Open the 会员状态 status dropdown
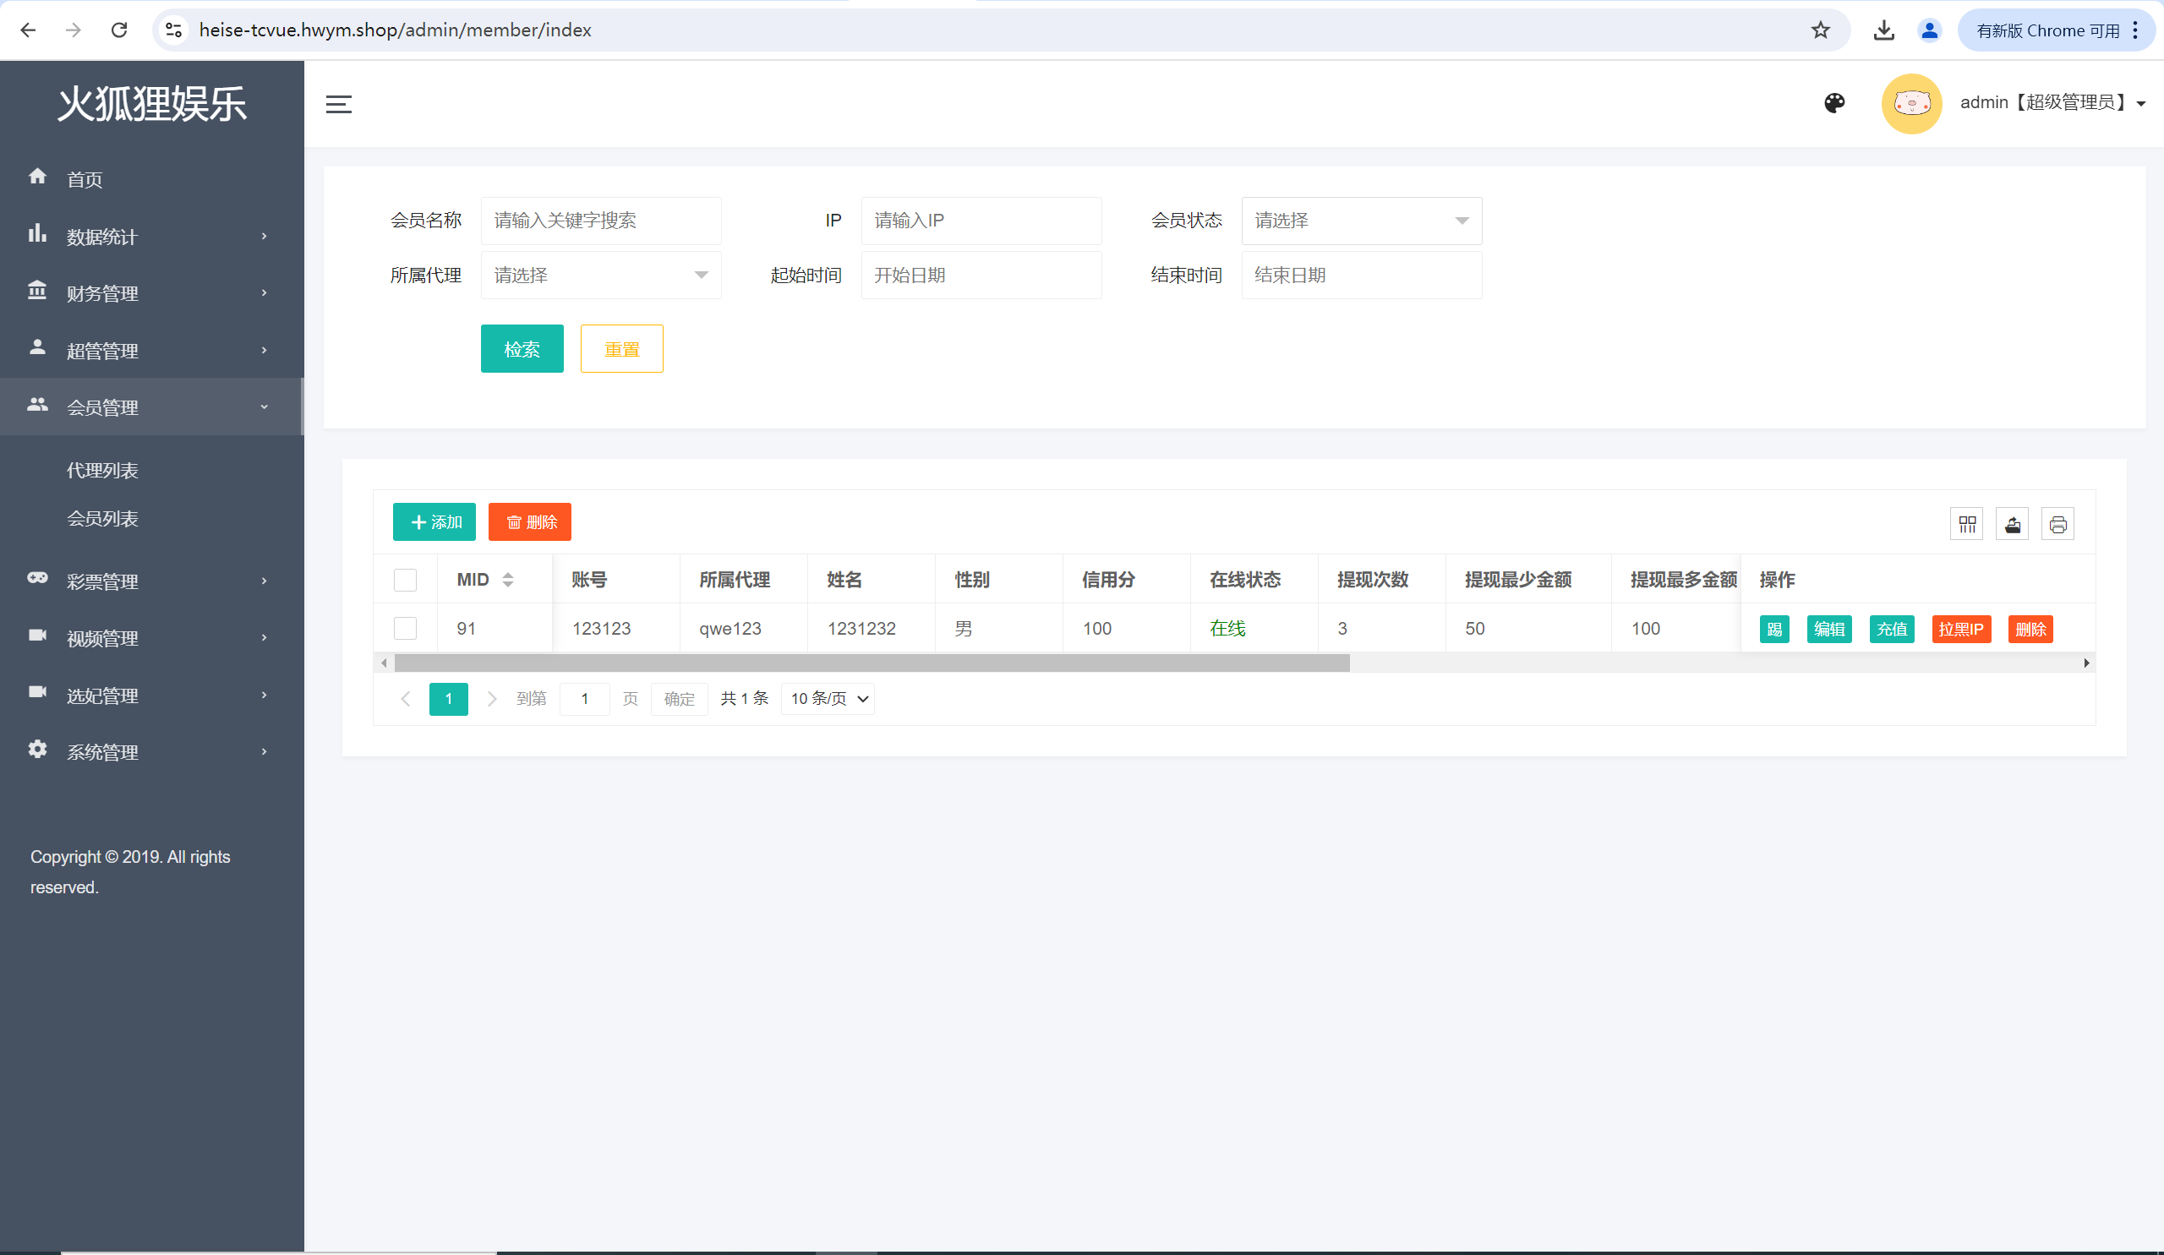Screen dimensions: 2164x1255 pos(1362,220)
